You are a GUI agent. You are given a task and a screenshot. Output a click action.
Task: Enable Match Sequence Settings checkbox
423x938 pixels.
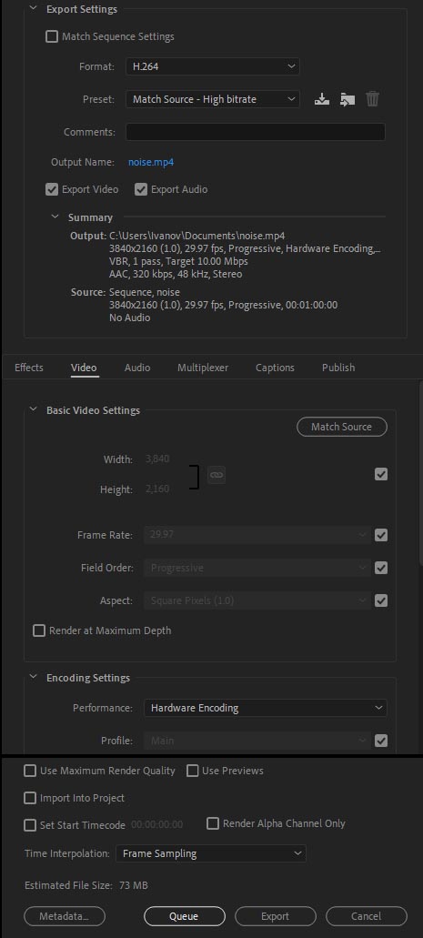coord(52,36)
